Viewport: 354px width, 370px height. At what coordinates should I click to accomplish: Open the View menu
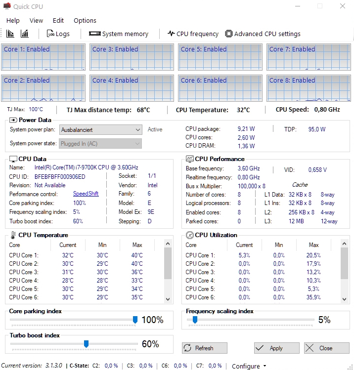click(x=36, y=20)
